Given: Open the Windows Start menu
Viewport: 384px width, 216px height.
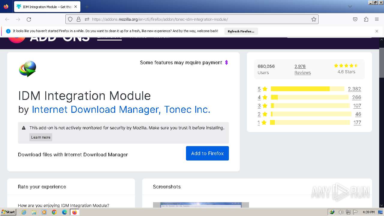Looking at the screenshot, I should tap(8, 212).
